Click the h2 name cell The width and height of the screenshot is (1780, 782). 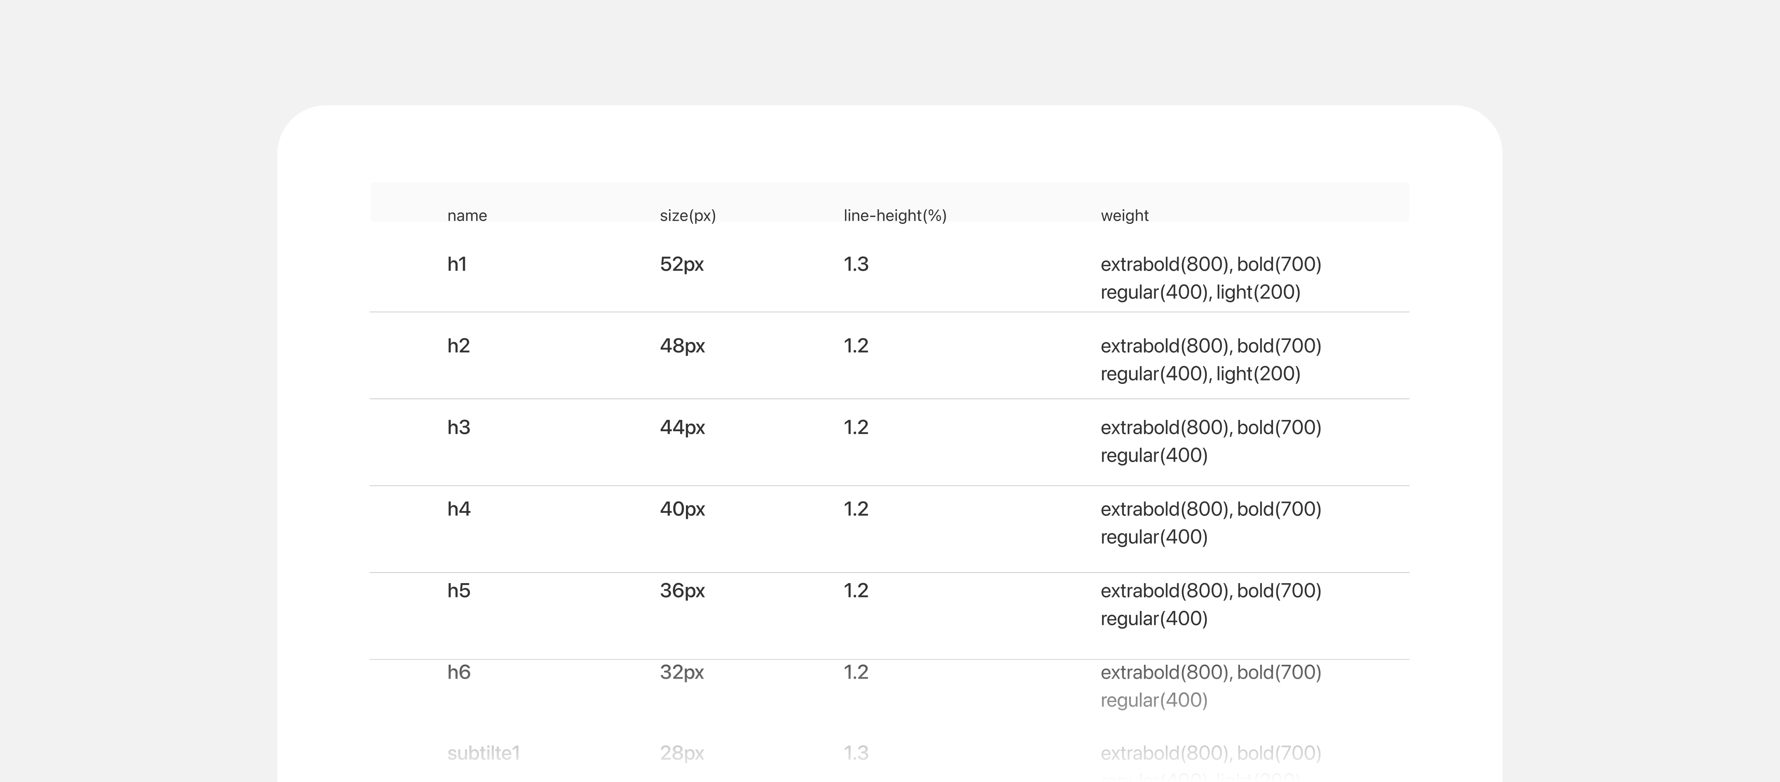[x=458, y=346]
